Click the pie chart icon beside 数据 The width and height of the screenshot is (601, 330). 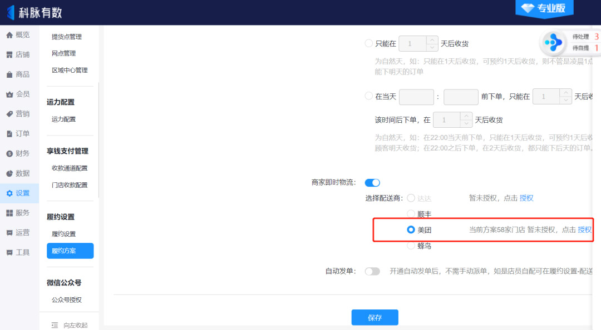pos(9,173)
